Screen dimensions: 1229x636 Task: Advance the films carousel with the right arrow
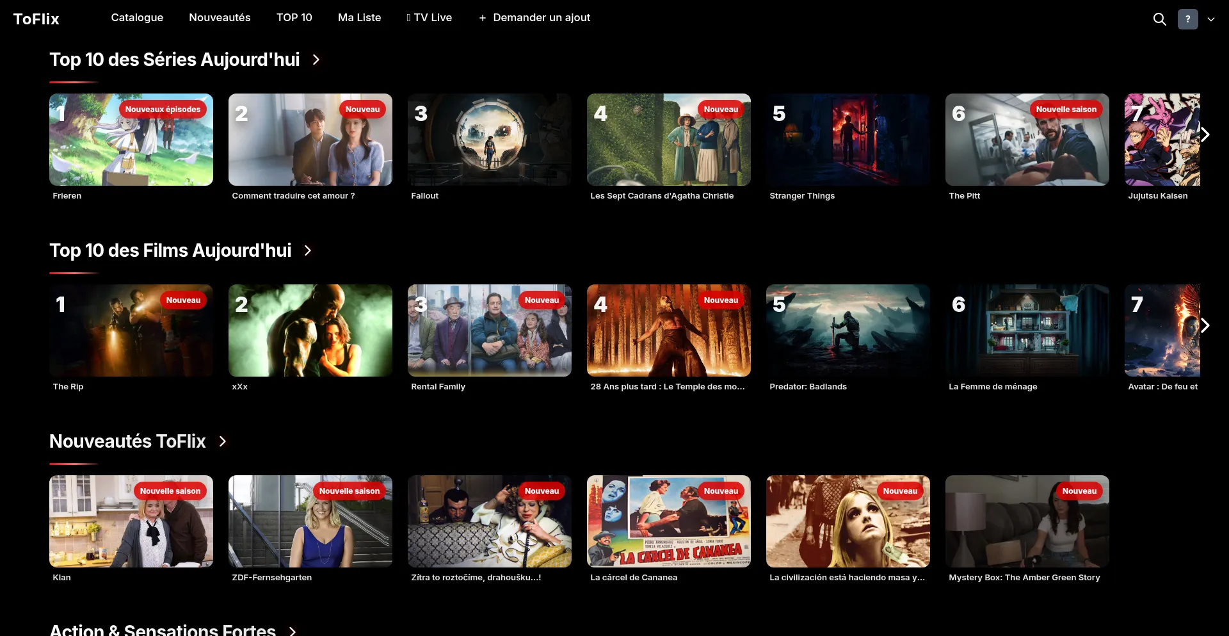tap(1206, 325)
